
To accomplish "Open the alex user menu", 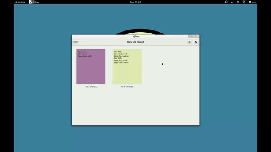I will click(252, 2).
